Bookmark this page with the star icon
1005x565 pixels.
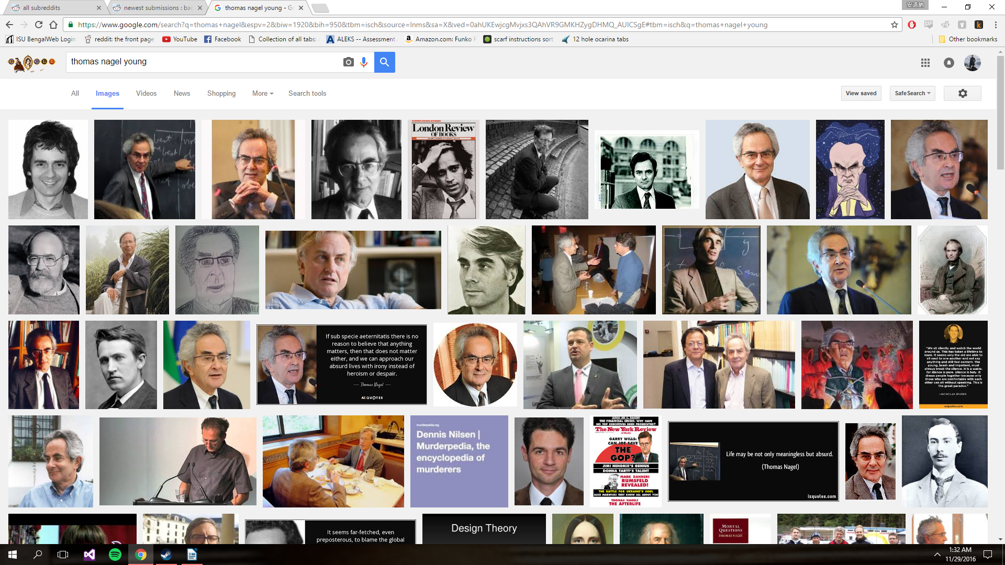coord(894,25)
